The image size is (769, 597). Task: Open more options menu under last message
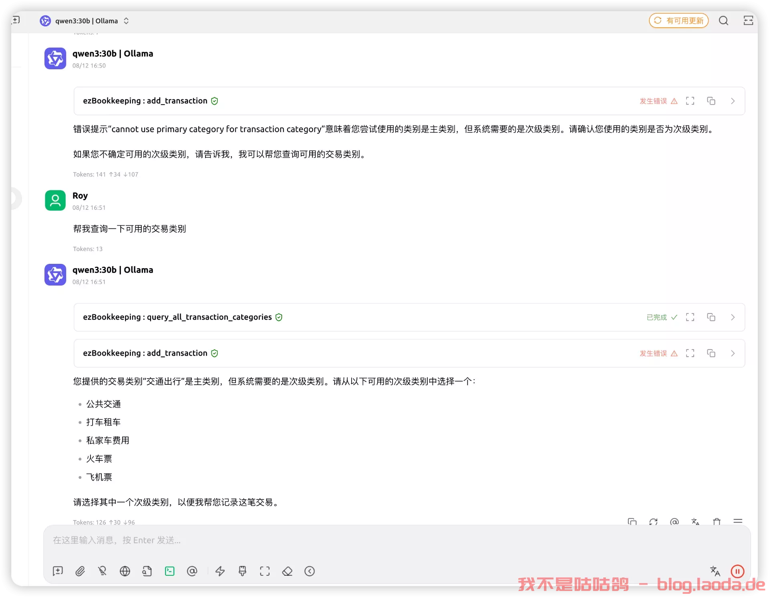(x=738, y=521)
